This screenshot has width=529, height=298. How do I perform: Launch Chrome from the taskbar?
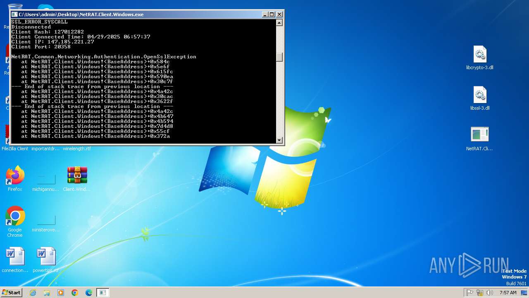click(x=75, y=293)
